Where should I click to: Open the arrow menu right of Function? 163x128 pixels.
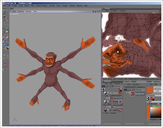point(122,84)
